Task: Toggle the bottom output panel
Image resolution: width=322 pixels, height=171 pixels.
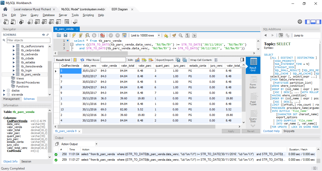Action: pyautogui.click(x=313, y=22)
